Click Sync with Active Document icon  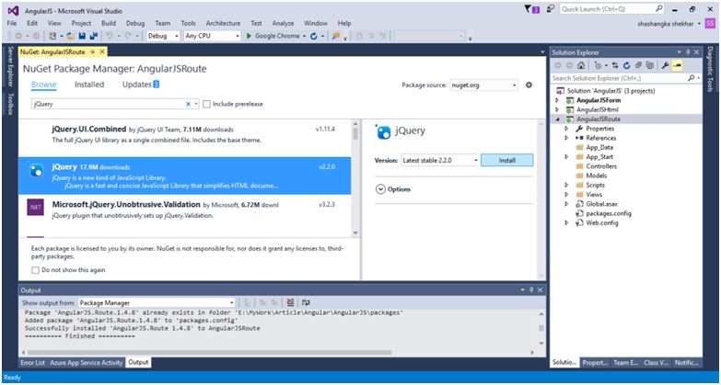coord(615,65)
